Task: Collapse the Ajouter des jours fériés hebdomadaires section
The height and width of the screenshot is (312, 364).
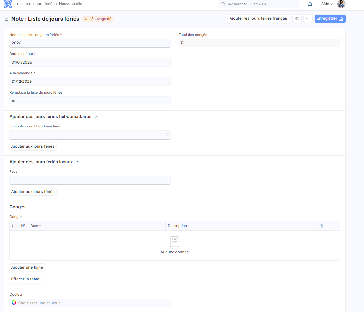Action: point(96,117)
